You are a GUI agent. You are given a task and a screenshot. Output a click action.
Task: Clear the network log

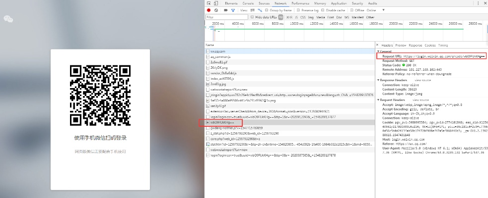pos(216,10)
